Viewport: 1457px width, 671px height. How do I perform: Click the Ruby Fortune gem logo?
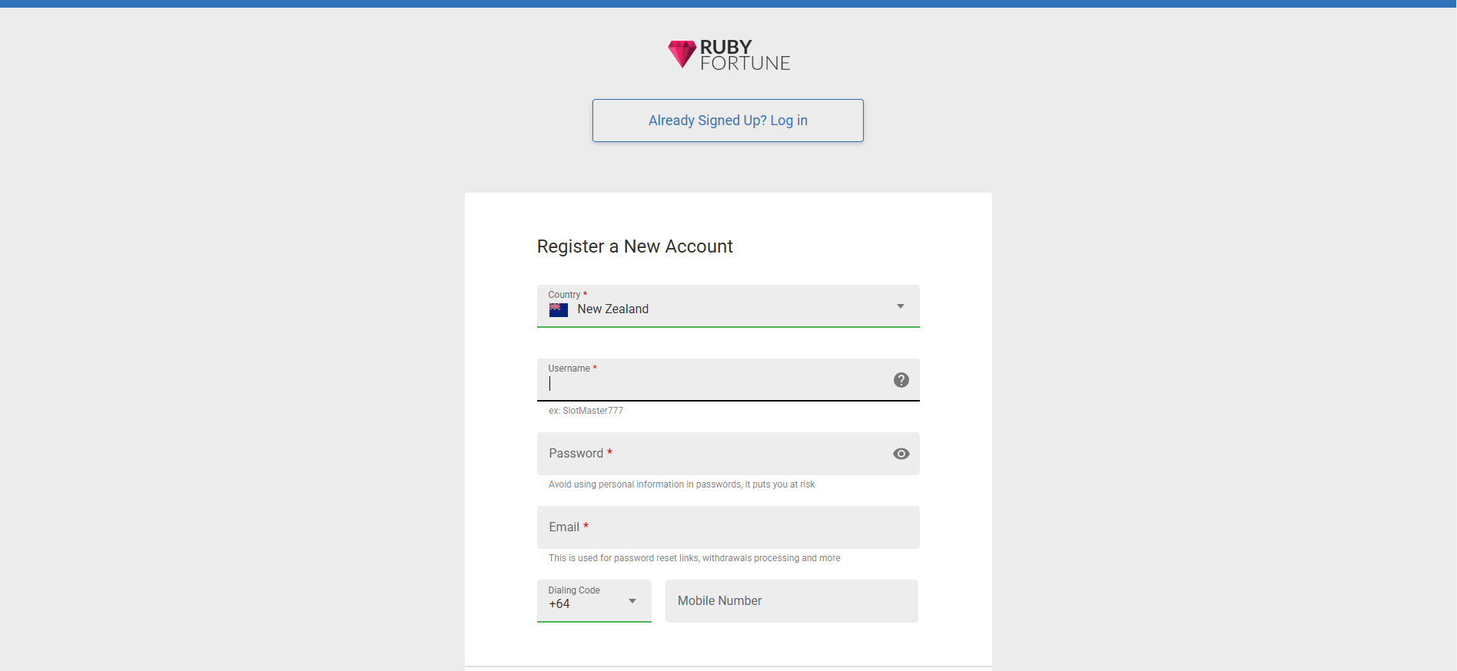[x=682, y=54]
